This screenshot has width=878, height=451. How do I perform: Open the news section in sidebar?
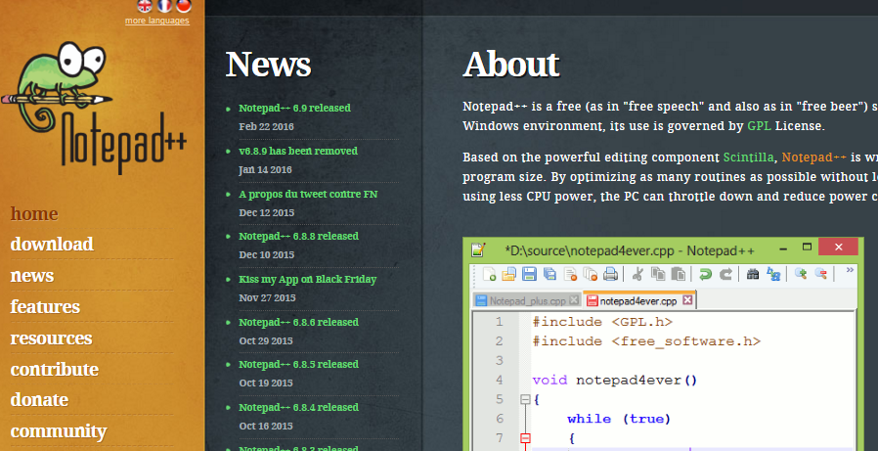coord(32,275)
